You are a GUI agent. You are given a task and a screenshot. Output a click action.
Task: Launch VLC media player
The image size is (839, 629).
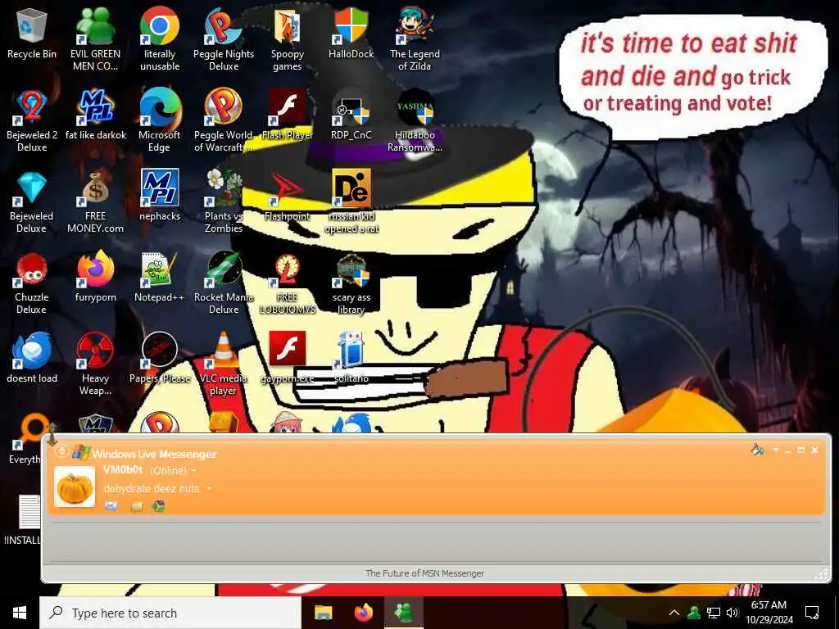click(224, 364)
